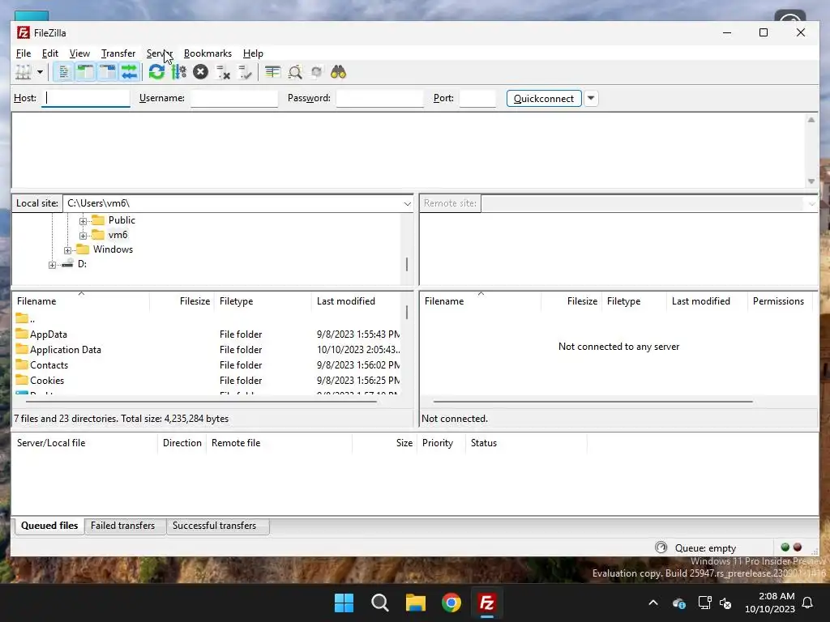This screenshot has width=830, height=622.
Task: Expand the D: drive node
Action: (52, 265)
